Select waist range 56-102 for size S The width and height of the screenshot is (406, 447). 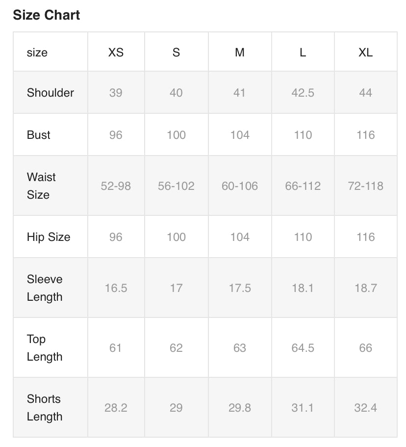click(176, 186)
